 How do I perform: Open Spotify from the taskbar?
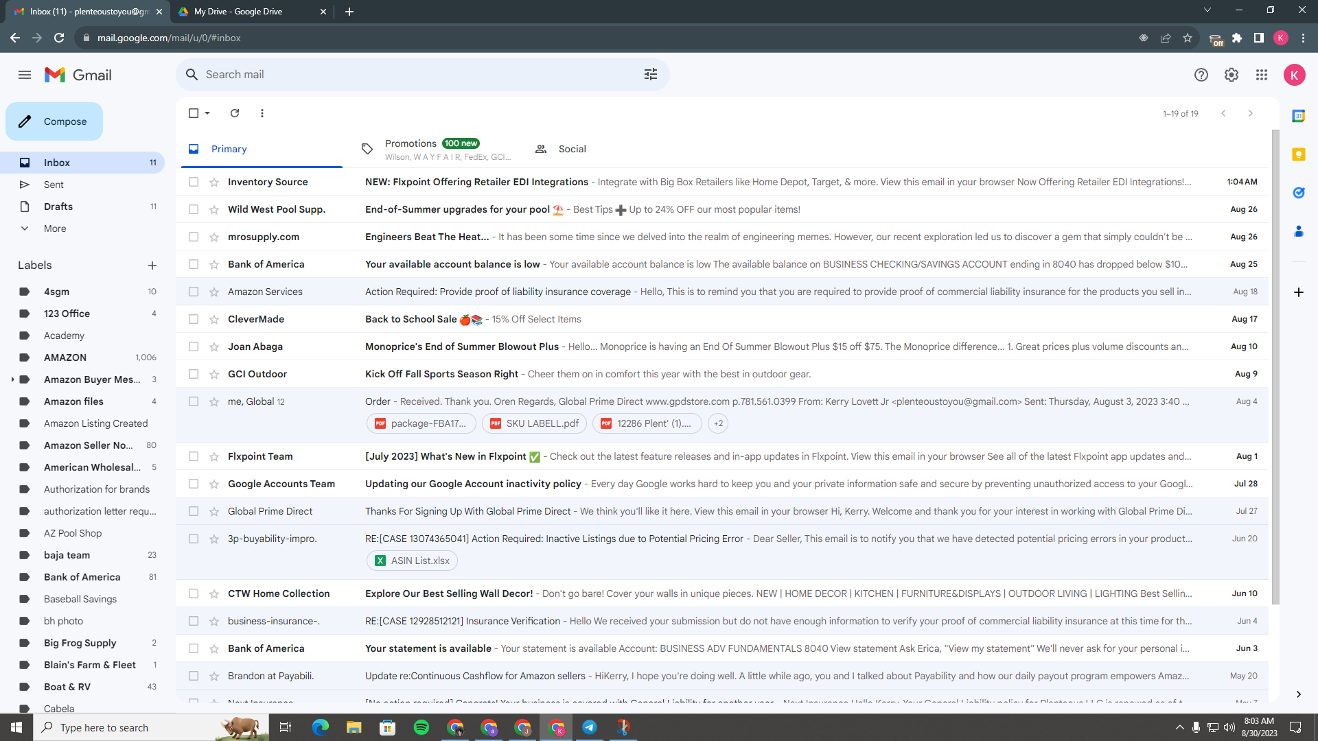pyautogui.click(x=421, y=727)
